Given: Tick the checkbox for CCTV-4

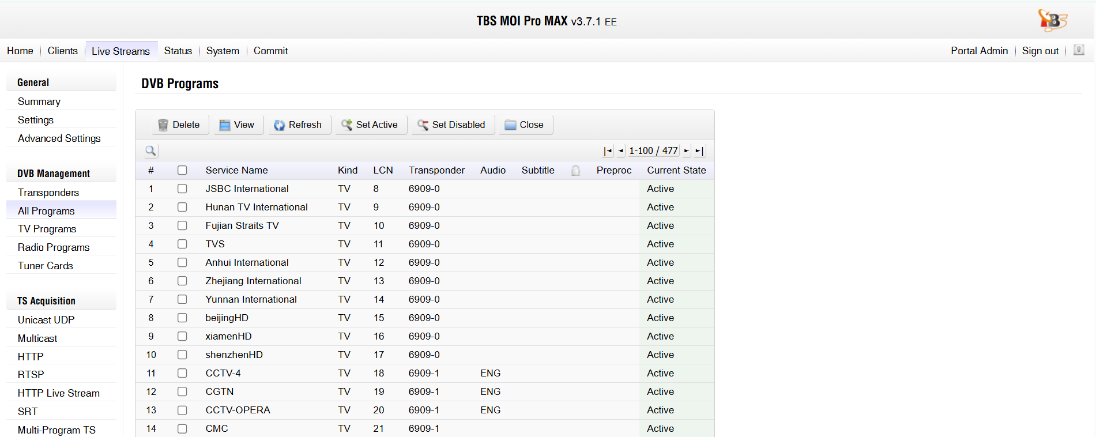Looking at the screenshot, I should click(182, 373).
